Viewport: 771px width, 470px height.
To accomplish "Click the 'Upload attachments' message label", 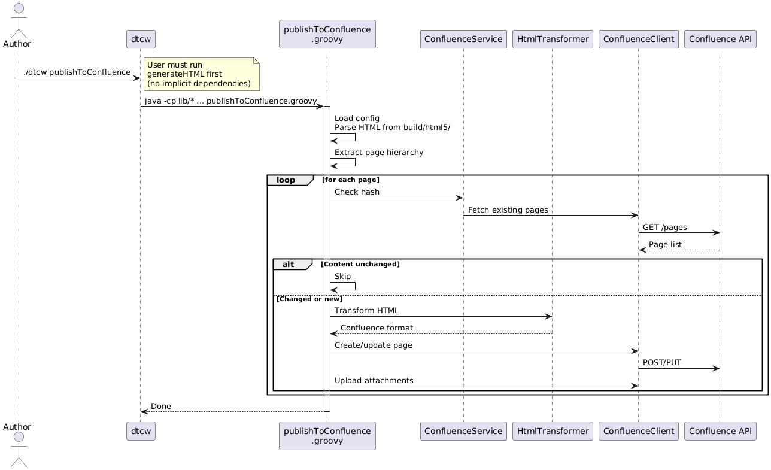I will (374, 381).
